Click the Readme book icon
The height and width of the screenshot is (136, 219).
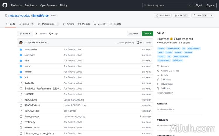click(158, 67)
